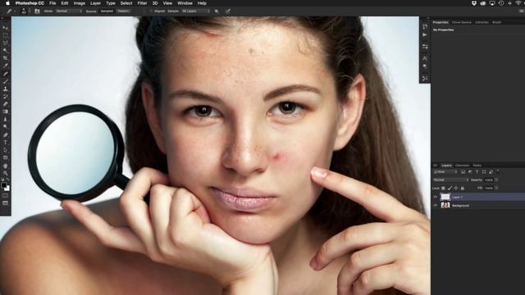Screen dimensions: 525x295
Task: Switch to the Channels tab
Action: [462, 166]
